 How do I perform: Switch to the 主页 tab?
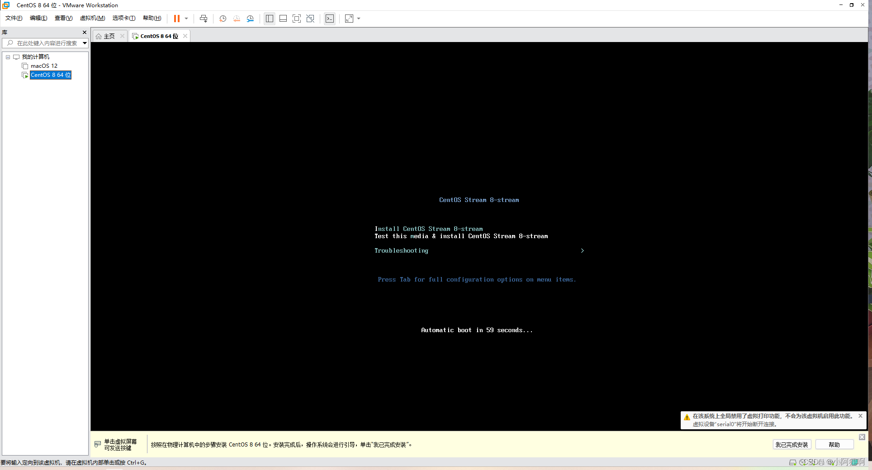pyautogui.click(x=109, y=36)
